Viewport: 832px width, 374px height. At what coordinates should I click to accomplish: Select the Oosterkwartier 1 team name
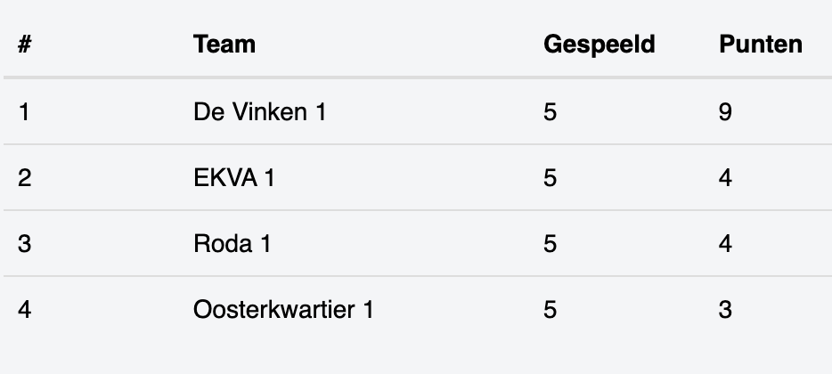(x=283, y=309)
